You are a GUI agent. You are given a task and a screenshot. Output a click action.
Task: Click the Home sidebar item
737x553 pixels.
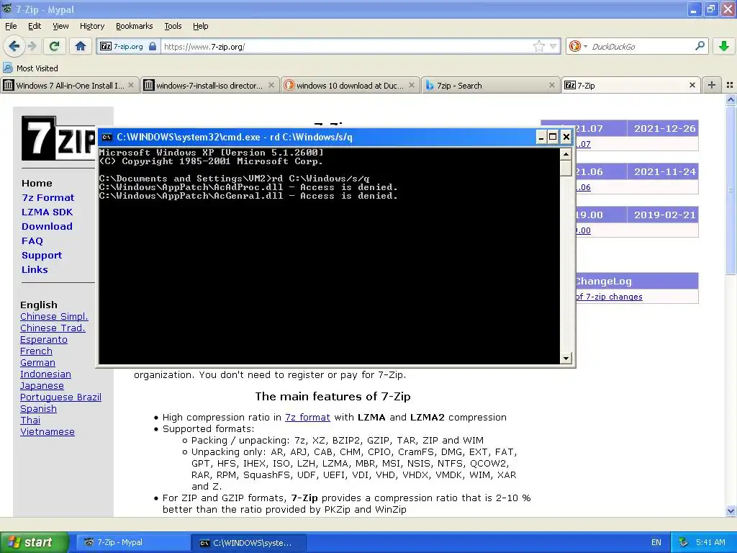click(x=37, y=183)
